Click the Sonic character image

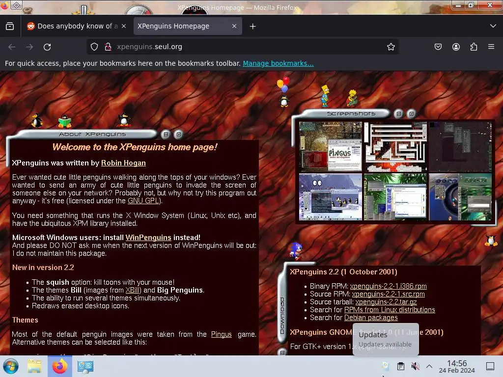pos(296,251)
